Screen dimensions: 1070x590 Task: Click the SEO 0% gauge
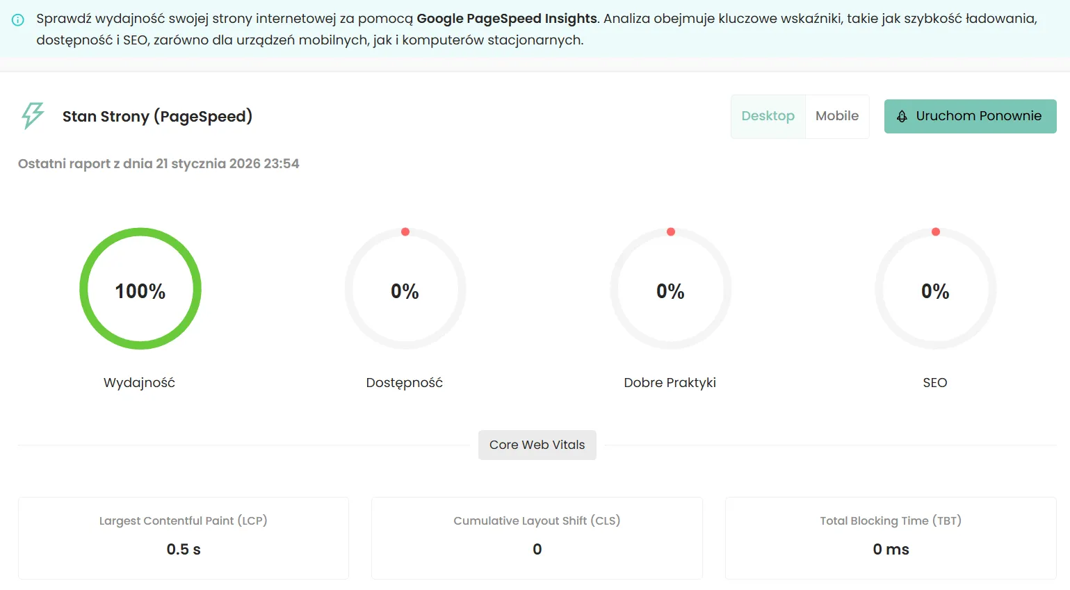(x=936, y=288)
